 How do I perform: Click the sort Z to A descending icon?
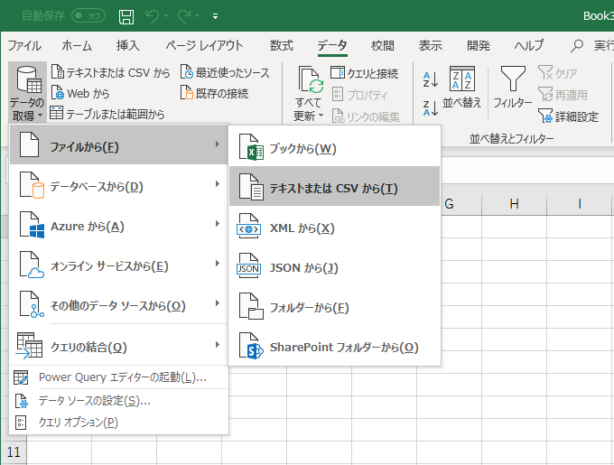[431, 107]
